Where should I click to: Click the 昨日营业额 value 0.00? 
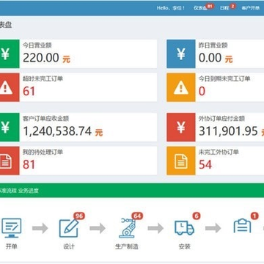210,58
